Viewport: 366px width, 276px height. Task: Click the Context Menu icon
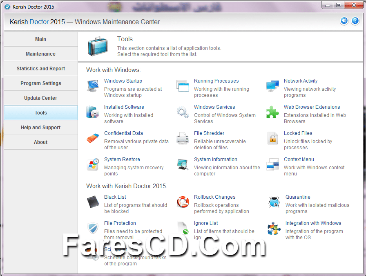pyautogui.click(x=272, y=164)
